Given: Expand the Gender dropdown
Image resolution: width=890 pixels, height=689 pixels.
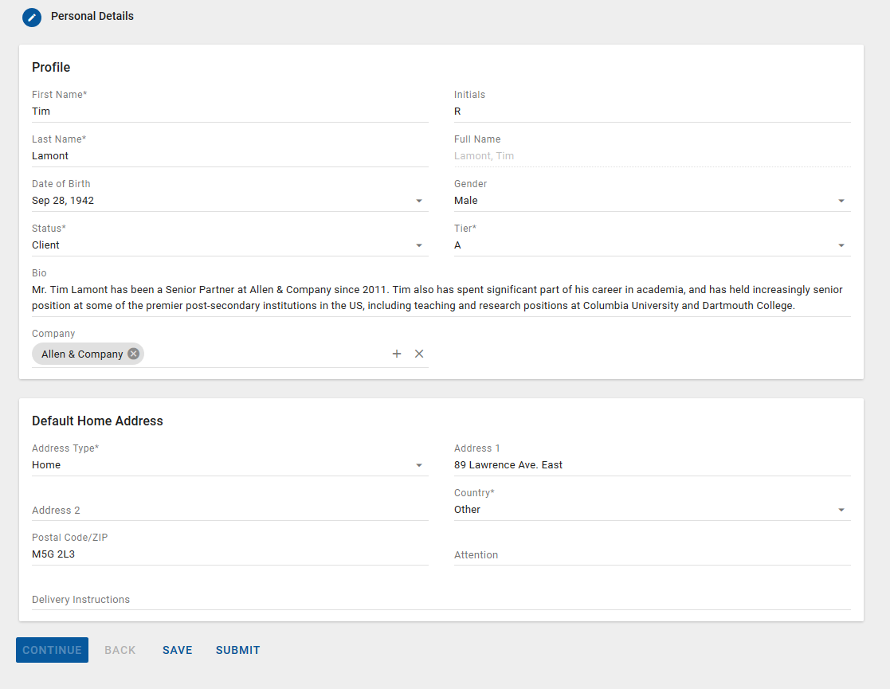Looking at the screenshot, I should [x=841, y=201].
